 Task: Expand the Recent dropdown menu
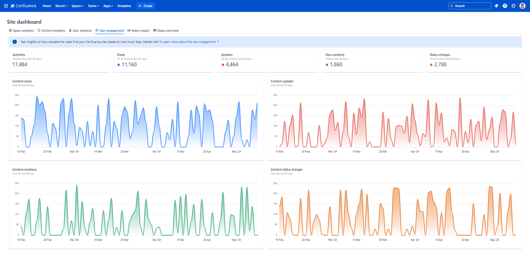[x=62, y=6]
